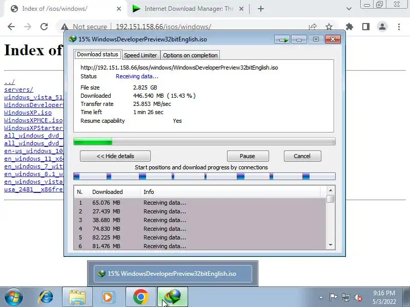Select connection row 1 with 65.076 MB
410x307 pixels.
tap(200, 203)
